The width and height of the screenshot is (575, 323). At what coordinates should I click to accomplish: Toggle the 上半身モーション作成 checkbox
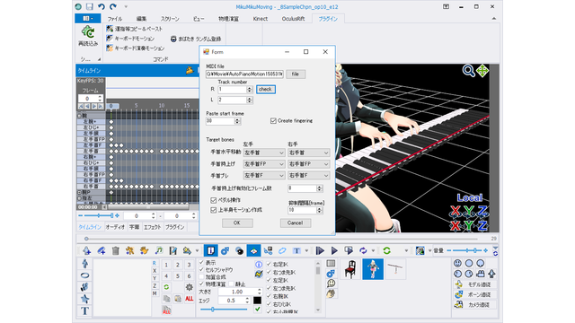(214, 210)
